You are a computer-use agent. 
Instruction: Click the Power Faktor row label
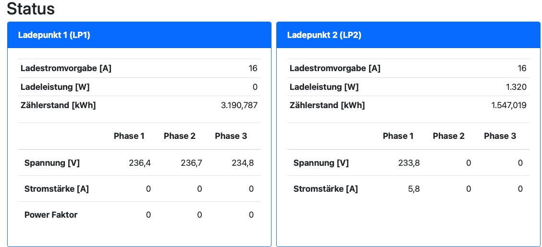pos(51,215)
